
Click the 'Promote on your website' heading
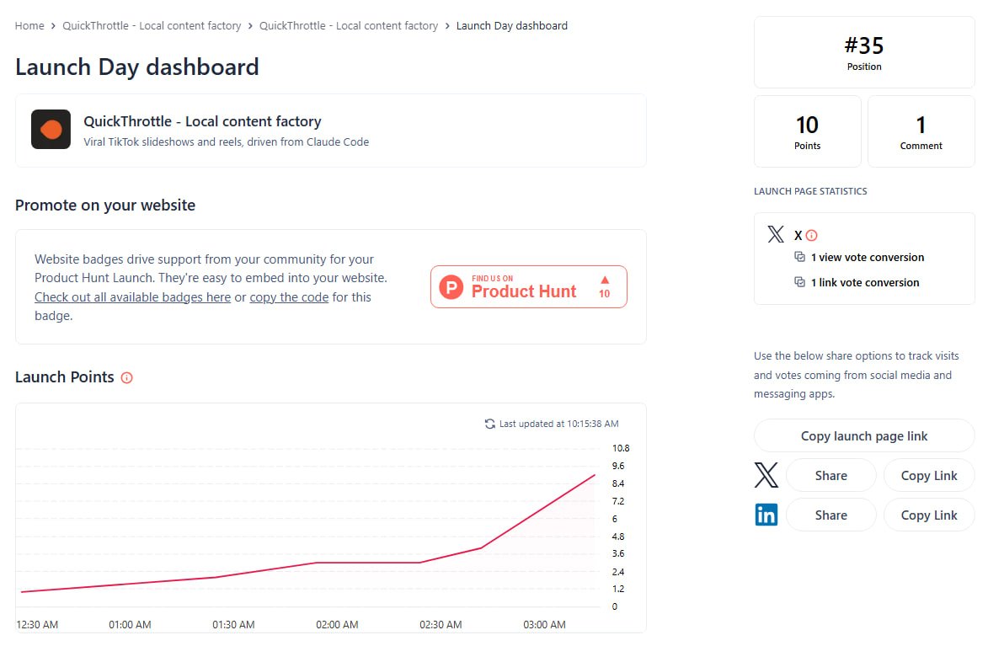[x=105, y=205]
